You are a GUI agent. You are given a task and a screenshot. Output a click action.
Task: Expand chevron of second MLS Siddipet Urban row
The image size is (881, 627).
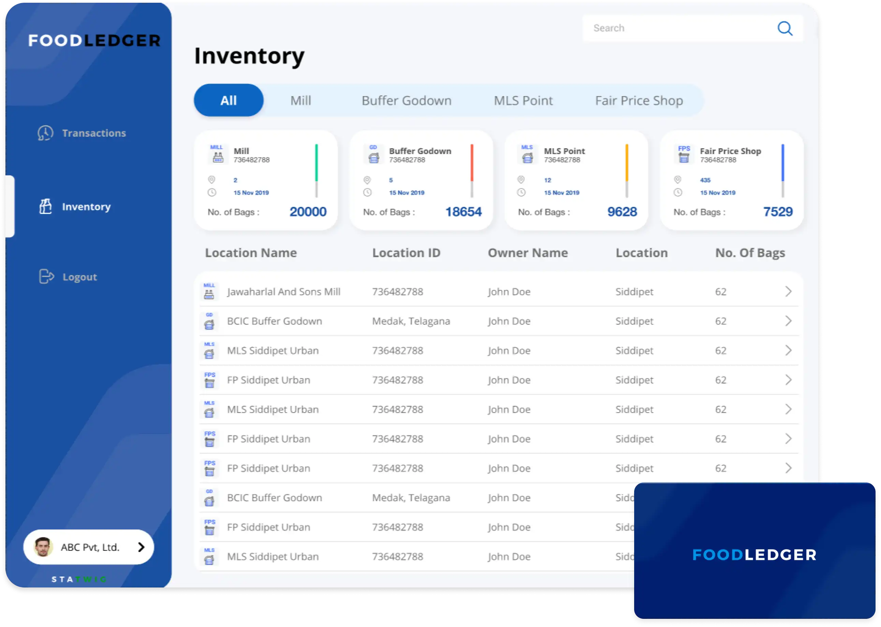(x=789, y=409)
